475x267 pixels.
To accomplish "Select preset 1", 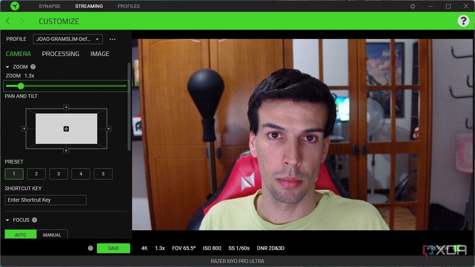I will pos(14,174).
